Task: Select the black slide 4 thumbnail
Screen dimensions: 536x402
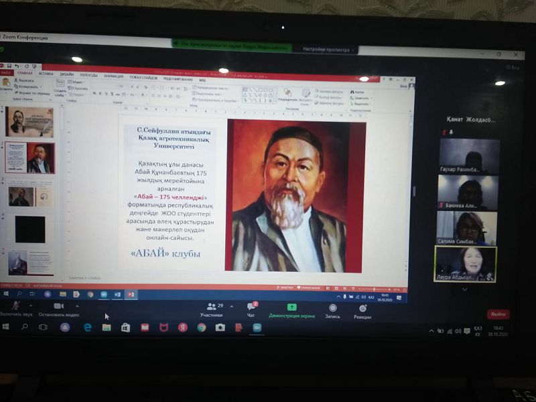Action: pyautogui.click(x=30, y=229)
